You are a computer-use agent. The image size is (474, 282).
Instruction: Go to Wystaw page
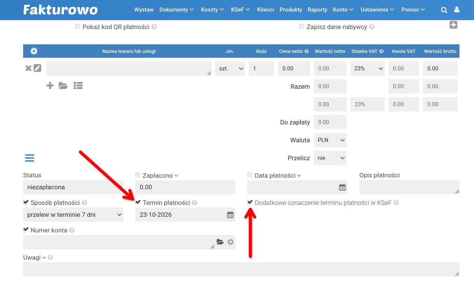coord(144,10)
